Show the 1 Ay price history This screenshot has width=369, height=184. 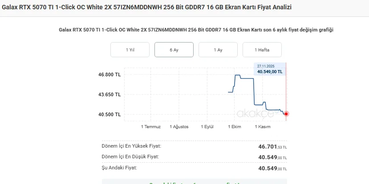[x=218, y=50]
